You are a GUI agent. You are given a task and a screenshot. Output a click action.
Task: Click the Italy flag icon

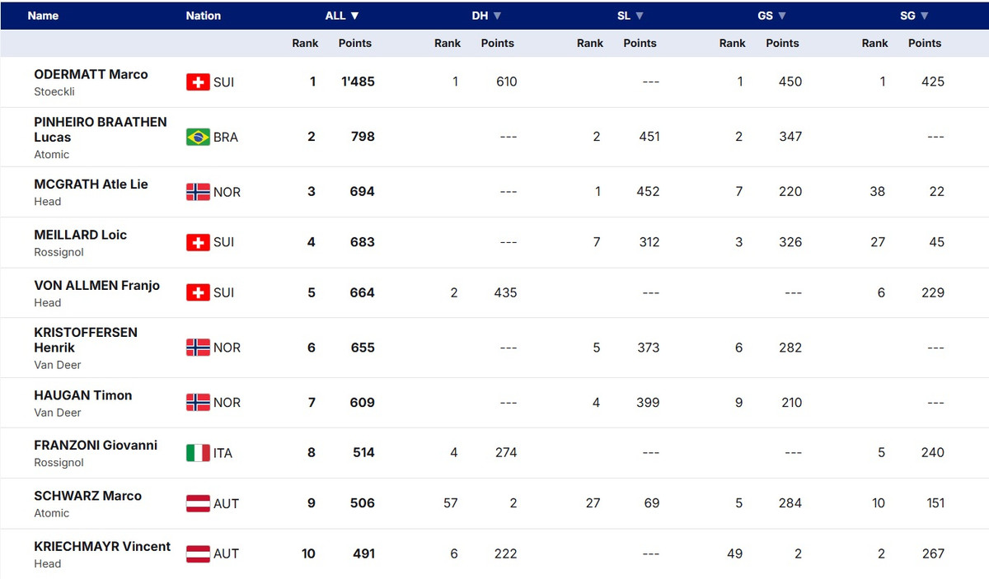point(198,452)
